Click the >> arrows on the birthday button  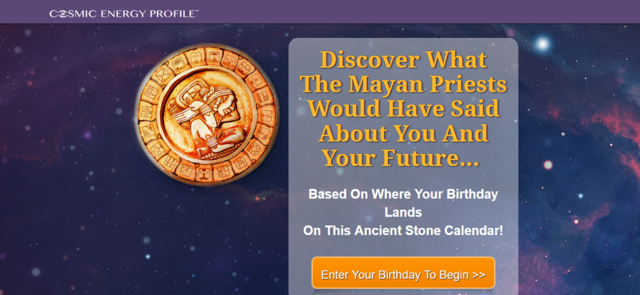[478, 274]
